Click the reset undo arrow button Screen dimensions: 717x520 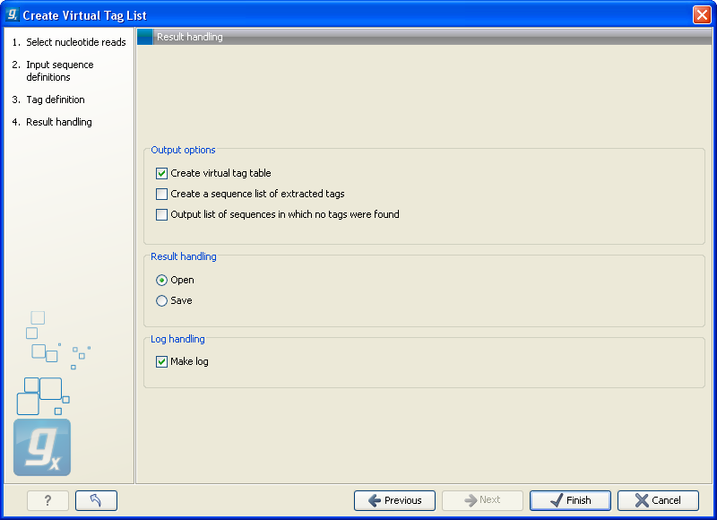[x=96, y=500]
